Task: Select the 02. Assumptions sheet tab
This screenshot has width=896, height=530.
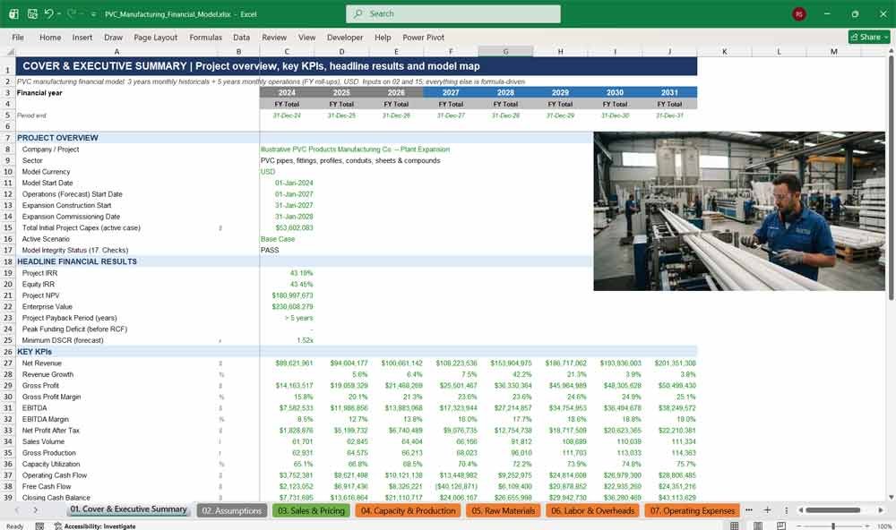Action: click(x=231, y=510)
